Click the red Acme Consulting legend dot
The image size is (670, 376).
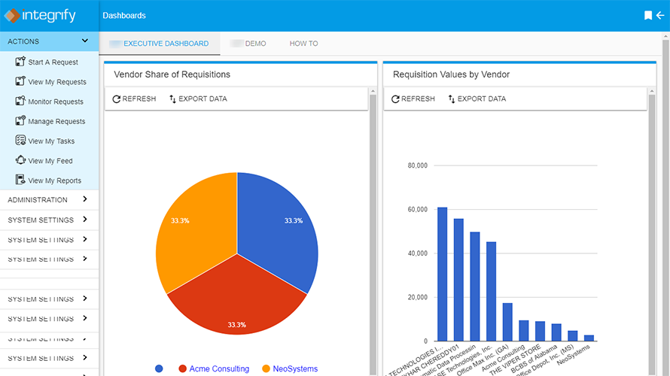182,368
